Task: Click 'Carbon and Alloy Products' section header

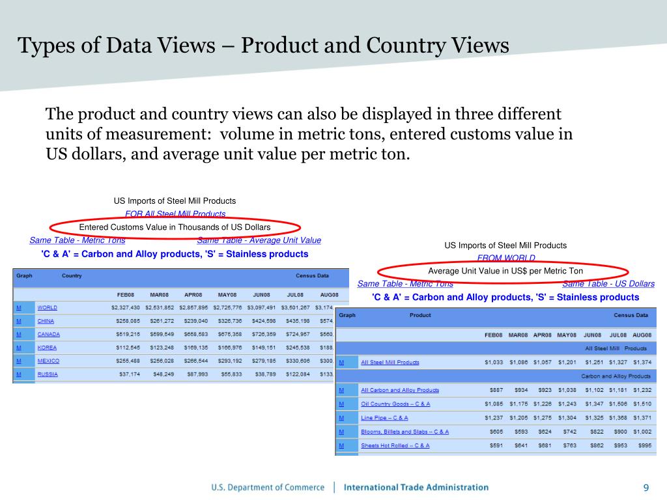Action: pyautogui.click(x=616, y=376)
